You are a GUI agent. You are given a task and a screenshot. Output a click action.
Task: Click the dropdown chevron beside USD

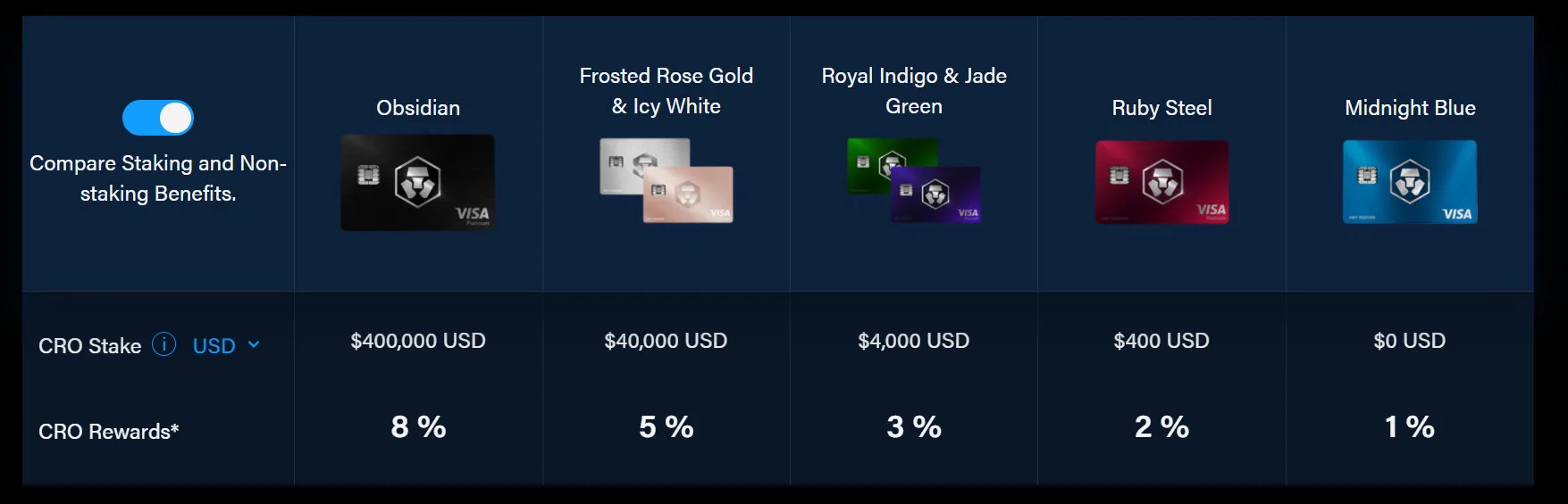[x=254, y=345]
